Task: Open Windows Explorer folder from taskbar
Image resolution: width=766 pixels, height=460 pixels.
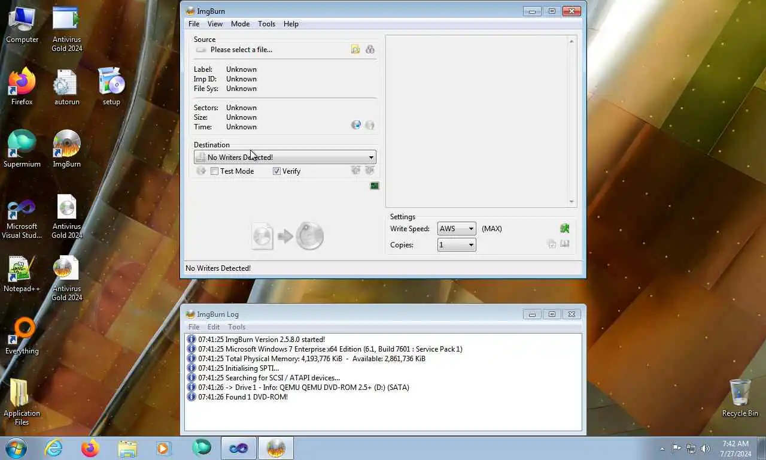Action: [x=127, y=448]
